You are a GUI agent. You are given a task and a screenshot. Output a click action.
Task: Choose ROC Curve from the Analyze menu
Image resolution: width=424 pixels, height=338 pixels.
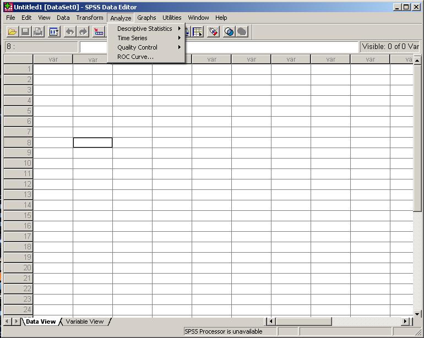click(135, 57)
